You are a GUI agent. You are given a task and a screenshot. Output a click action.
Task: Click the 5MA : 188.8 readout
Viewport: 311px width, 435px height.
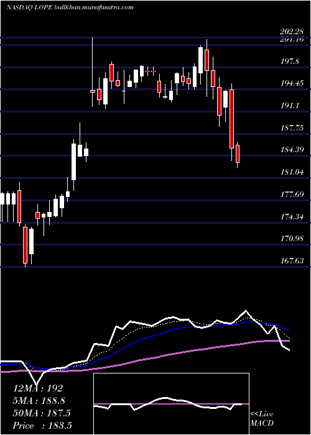click(39, 401)
